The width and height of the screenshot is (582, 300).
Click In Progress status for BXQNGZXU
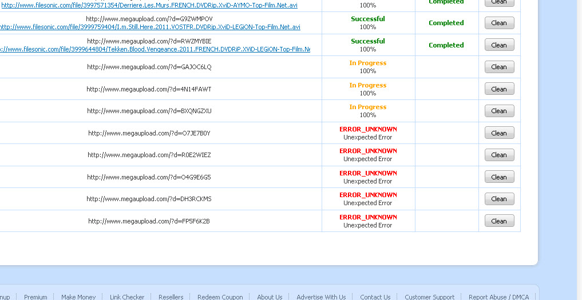368,107
